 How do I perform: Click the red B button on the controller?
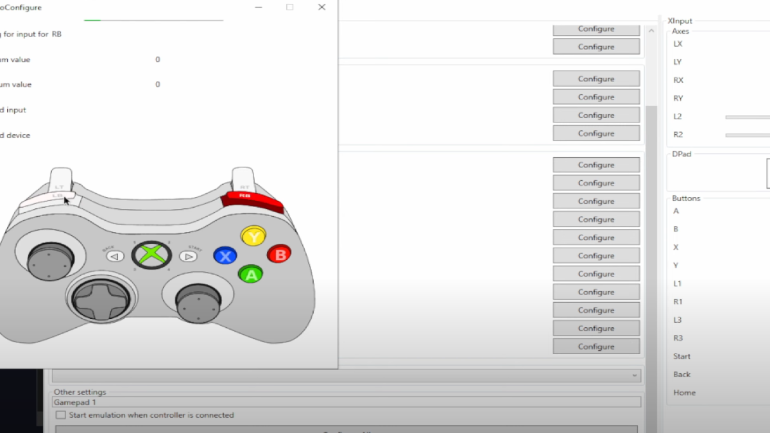(279, 255)
